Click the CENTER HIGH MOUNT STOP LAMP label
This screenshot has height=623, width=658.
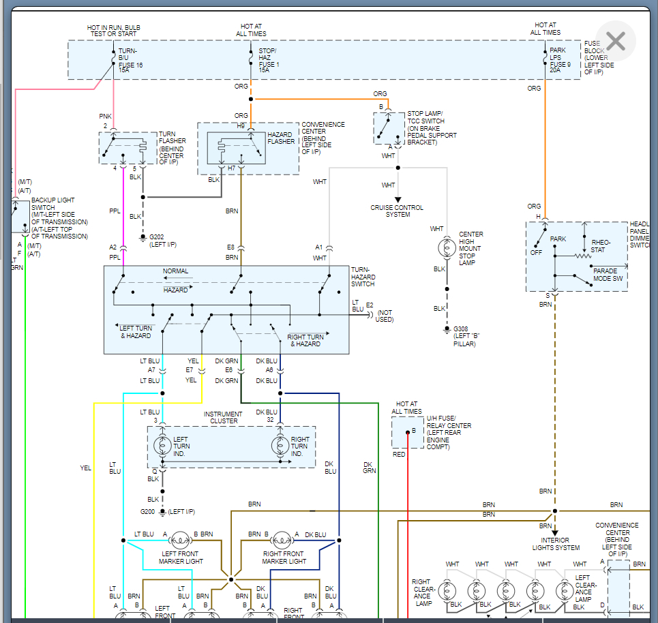(471, 248)
